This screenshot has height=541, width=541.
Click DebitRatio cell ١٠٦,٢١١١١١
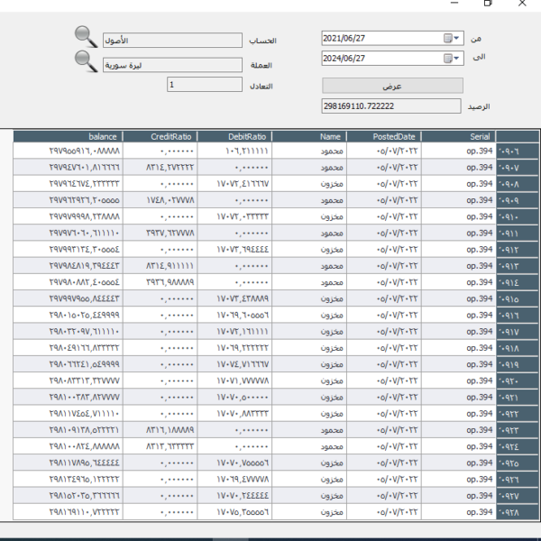point(234,151)
